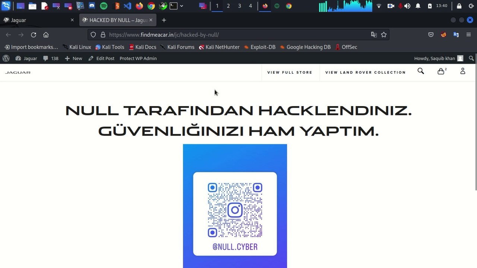Image resolution: width=477 pixels, height=268 pixels.
Task: Focus the Spotify window in the task list
Action: tap(277, 6)
